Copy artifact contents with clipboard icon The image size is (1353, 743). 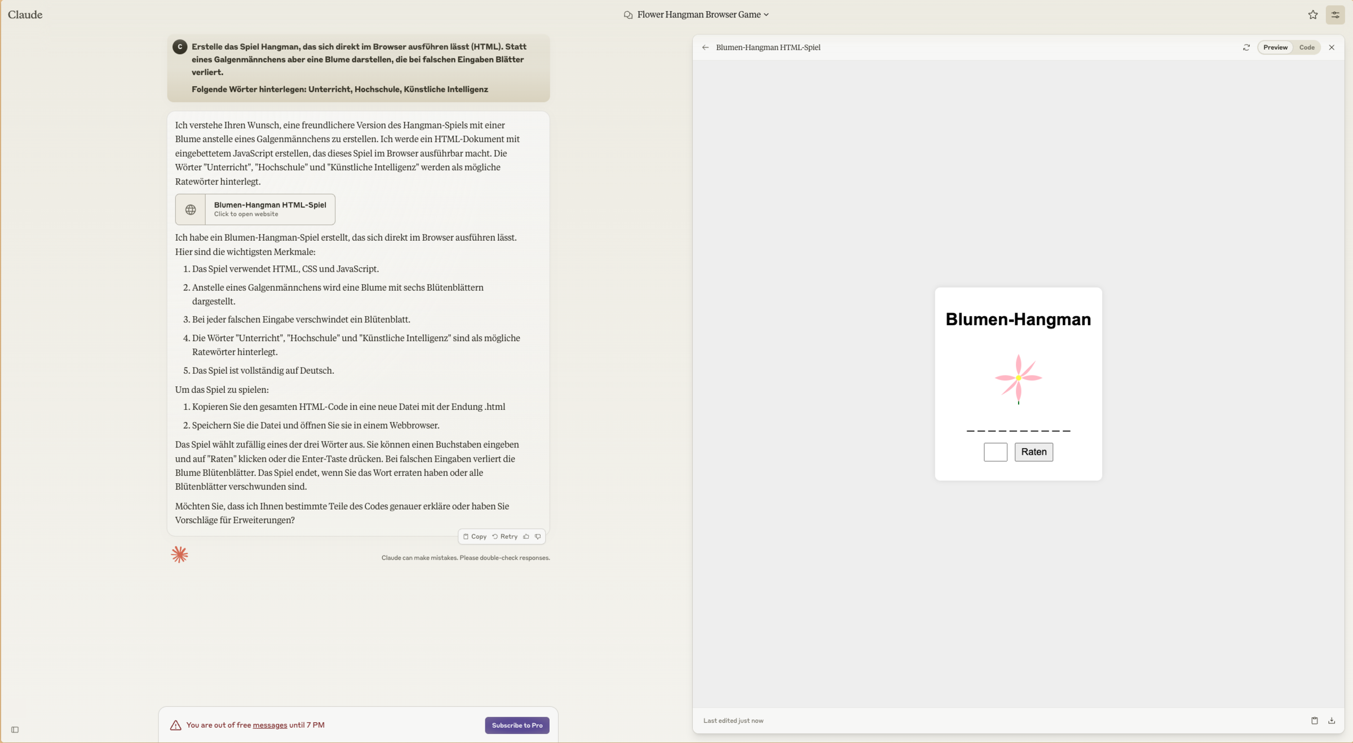(1314, 720)
